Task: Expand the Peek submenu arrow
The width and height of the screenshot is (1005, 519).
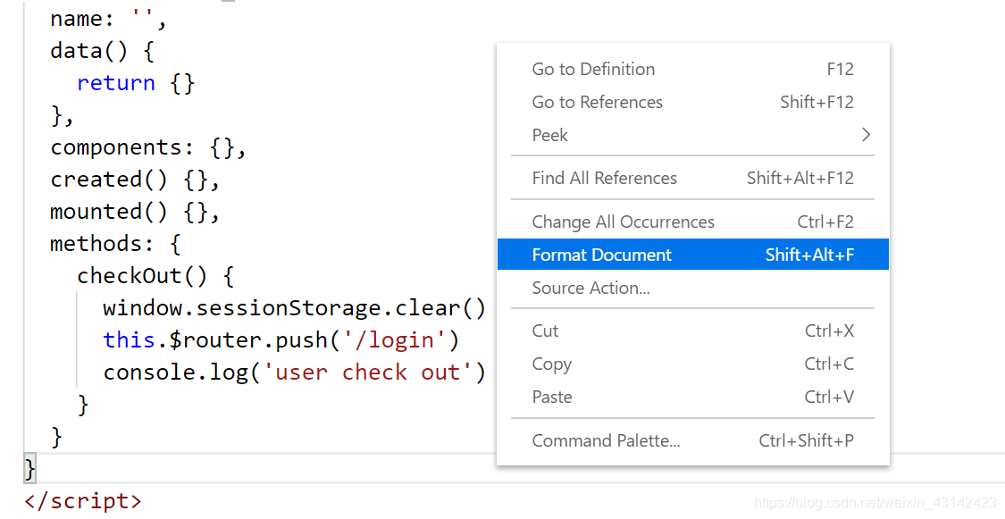Action: pos(865,135)
